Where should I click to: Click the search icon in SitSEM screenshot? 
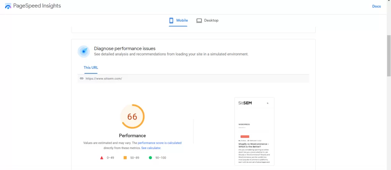[268, 103]
